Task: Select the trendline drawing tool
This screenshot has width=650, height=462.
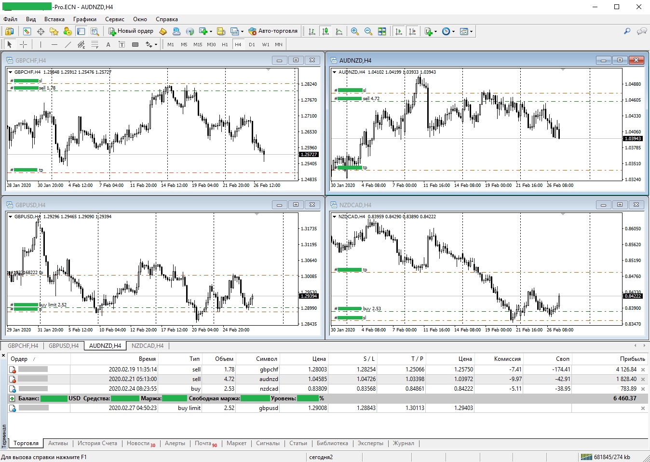Action: tap(68, 44)
